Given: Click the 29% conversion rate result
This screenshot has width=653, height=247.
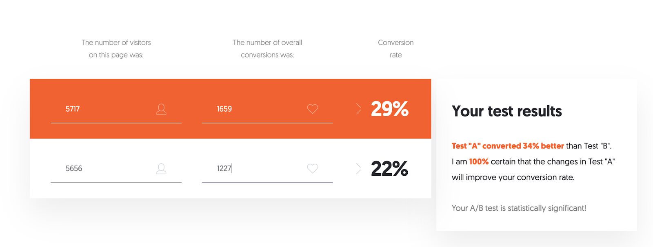Looking at the screenshot, I should (x=390, y=109).
